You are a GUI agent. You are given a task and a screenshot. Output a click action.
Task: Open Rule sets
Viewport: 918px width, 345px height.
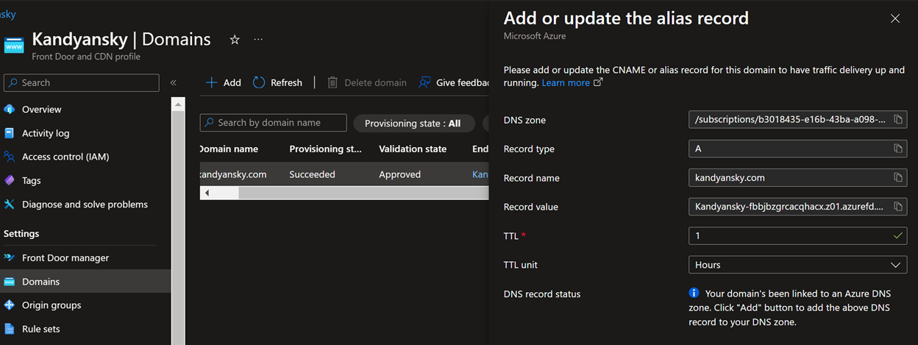click(41, 329)
